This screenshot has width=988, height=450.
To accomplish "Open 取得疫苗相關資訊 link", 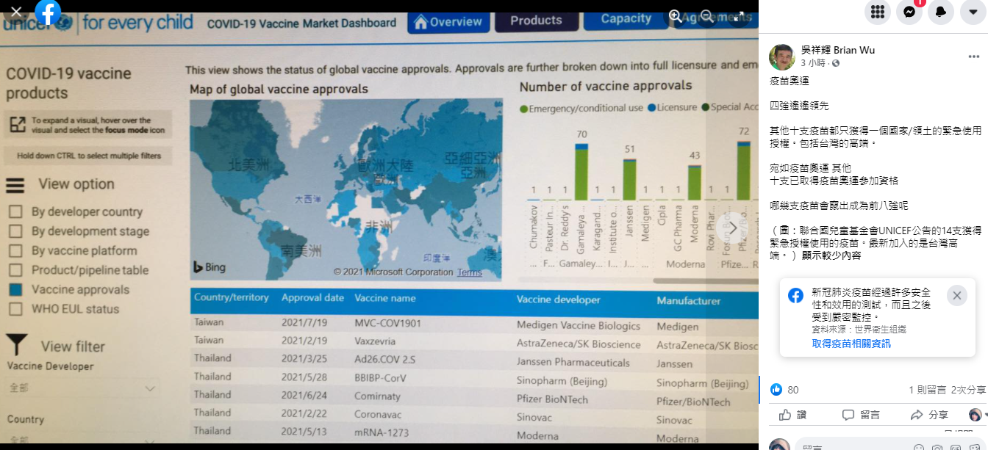I will click(x=851, y=344).
